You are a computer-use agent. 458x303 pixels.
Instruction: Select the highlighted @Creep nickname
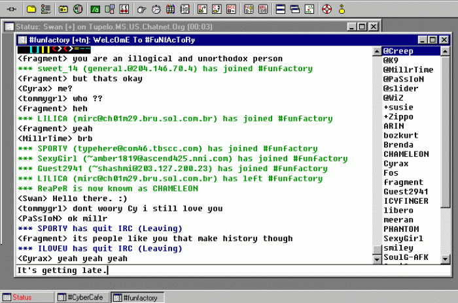(398, 51)
